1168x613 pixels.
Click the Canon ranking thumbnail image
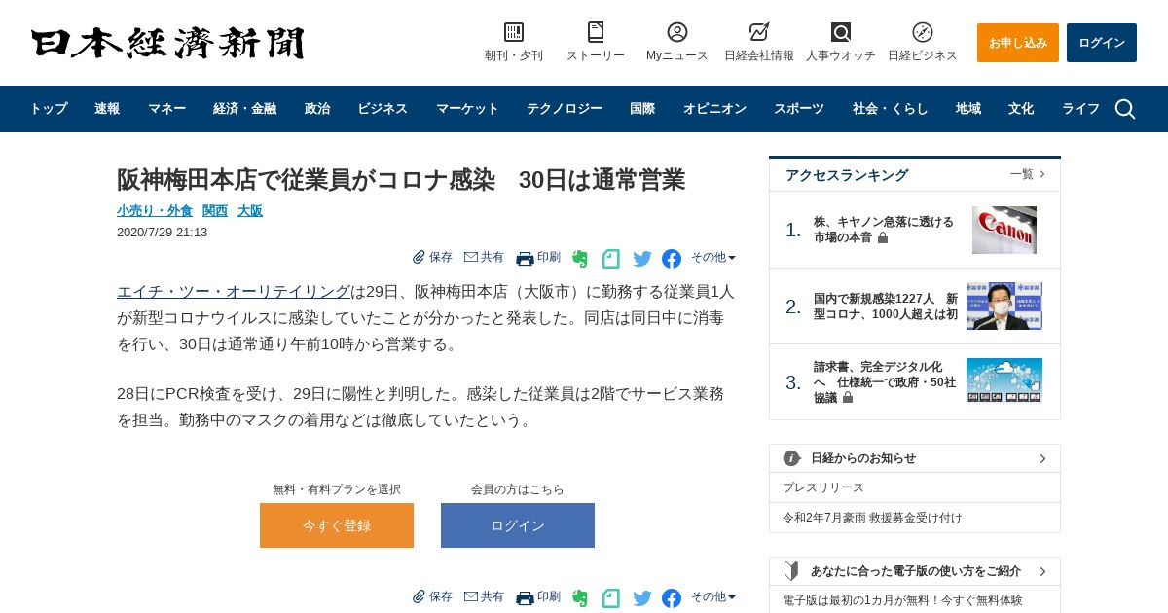[1004, 230]
